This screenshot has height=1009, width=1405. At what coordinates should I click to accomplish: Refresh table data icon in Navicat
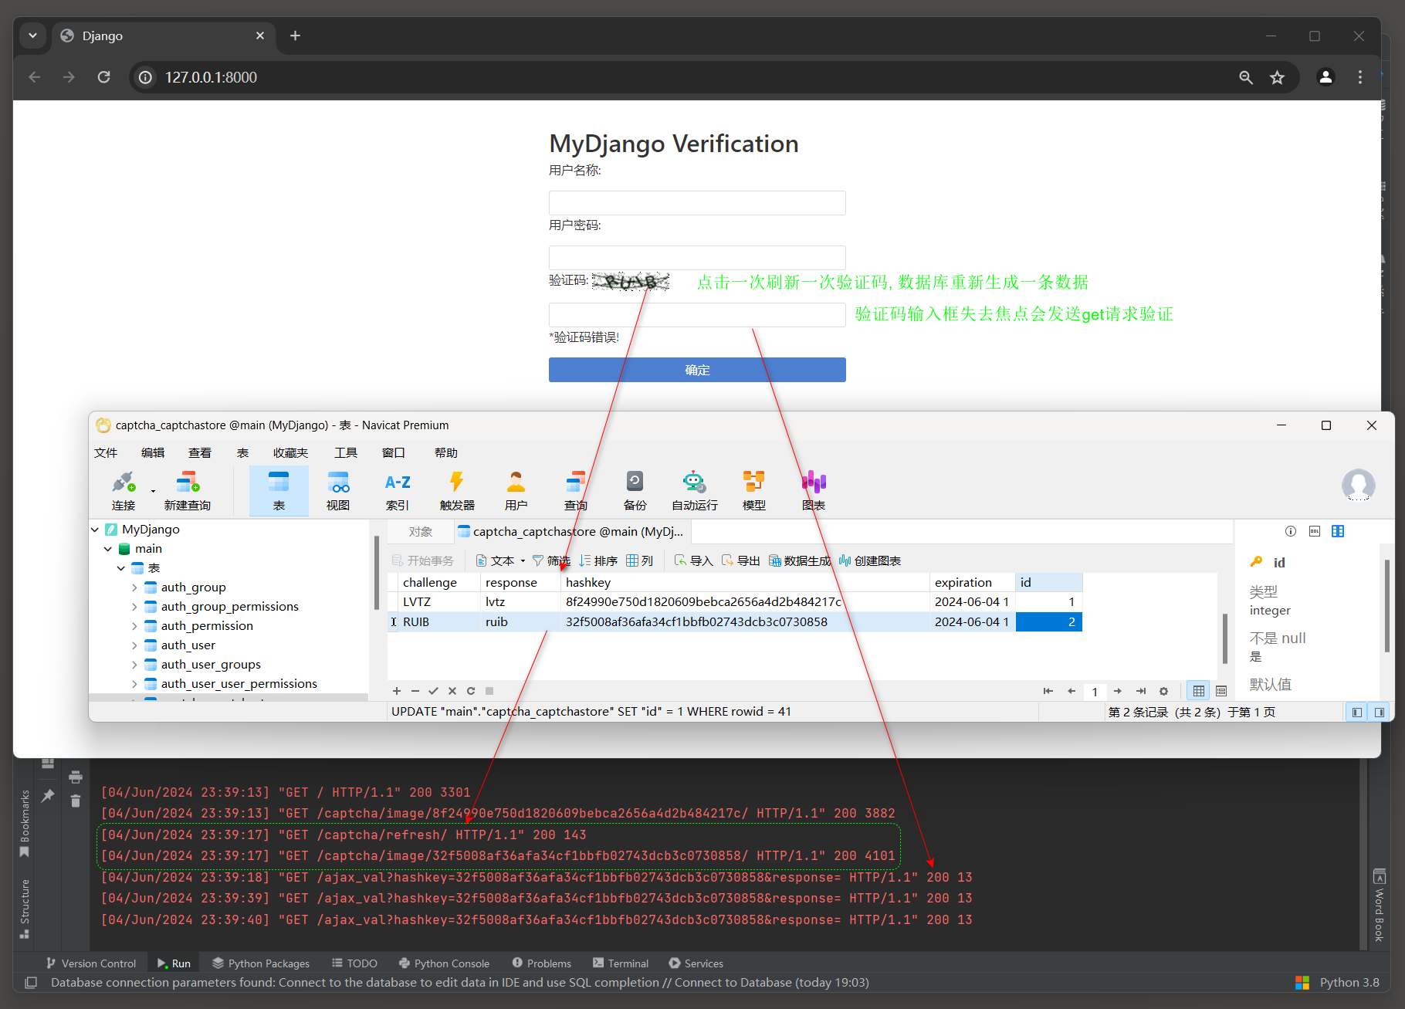[471, 691]
